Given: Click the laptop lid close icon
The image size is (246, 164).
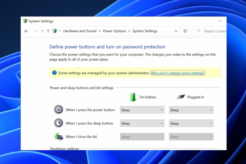Looking at the screenshot, I should point(59,136).
